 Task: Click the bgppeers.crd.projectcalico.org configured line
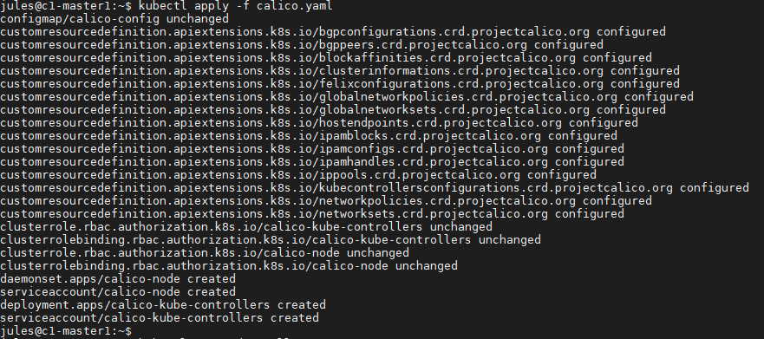(302, 45)
